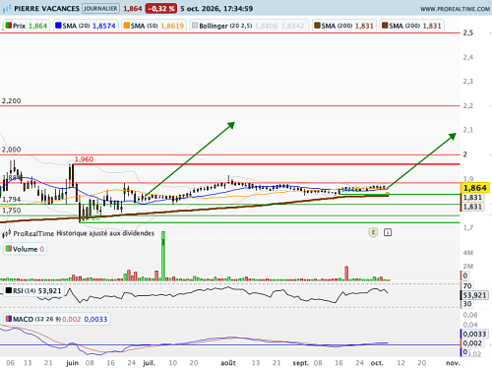Screen dimensions: 492x369
Task: Click the '2,000' resistance level label
Action: [11, 150]
